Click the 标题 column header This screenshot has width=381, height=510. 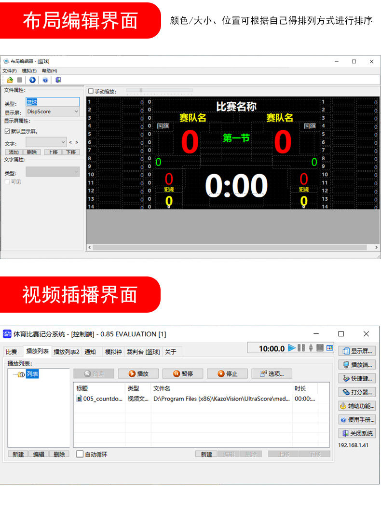pos(99,388)
